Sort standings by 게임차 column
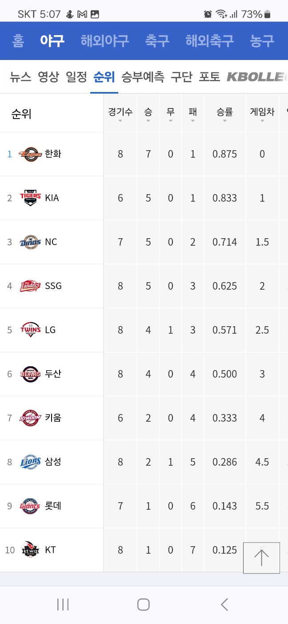Screen dimensions: 288x624 pyautogui.click(x=262, y=113)
